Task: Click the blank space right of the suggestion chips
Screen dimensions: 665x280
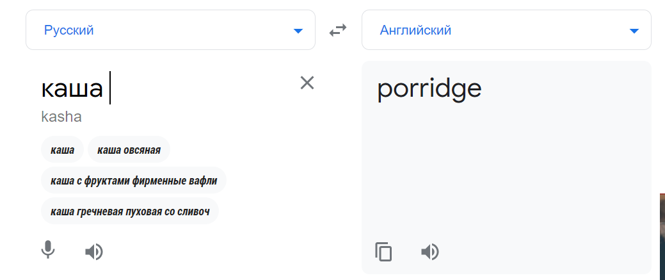Action: [275, 181]
